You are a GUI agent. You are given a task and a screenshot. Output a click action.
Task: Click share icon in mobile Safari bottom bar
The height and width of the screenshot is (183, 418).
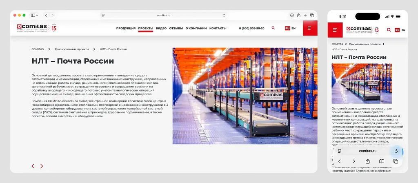coord(368,161)
